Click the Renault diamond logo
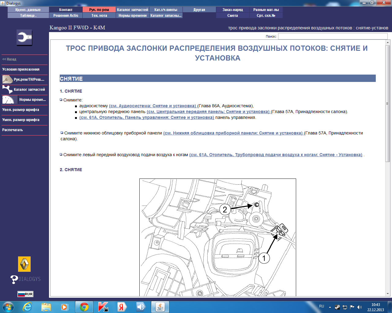 coord(24,264)
